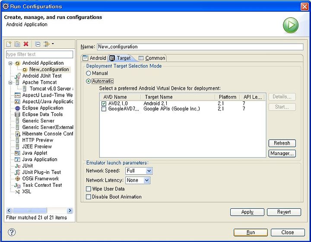Click Java Applet icon
This screenshot has height=242, width=311.
click(17, 153)
